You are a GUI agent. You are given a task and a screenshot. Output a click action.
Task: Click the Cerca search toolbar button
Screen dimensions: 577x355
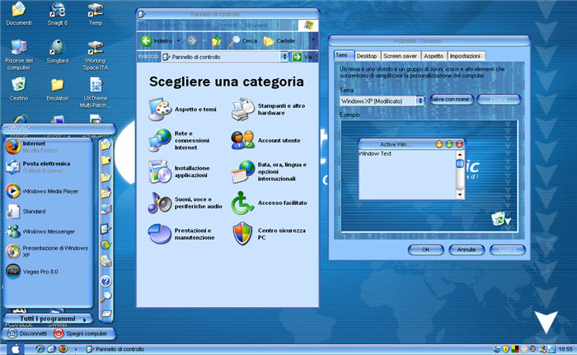click(x=243, y=41)
